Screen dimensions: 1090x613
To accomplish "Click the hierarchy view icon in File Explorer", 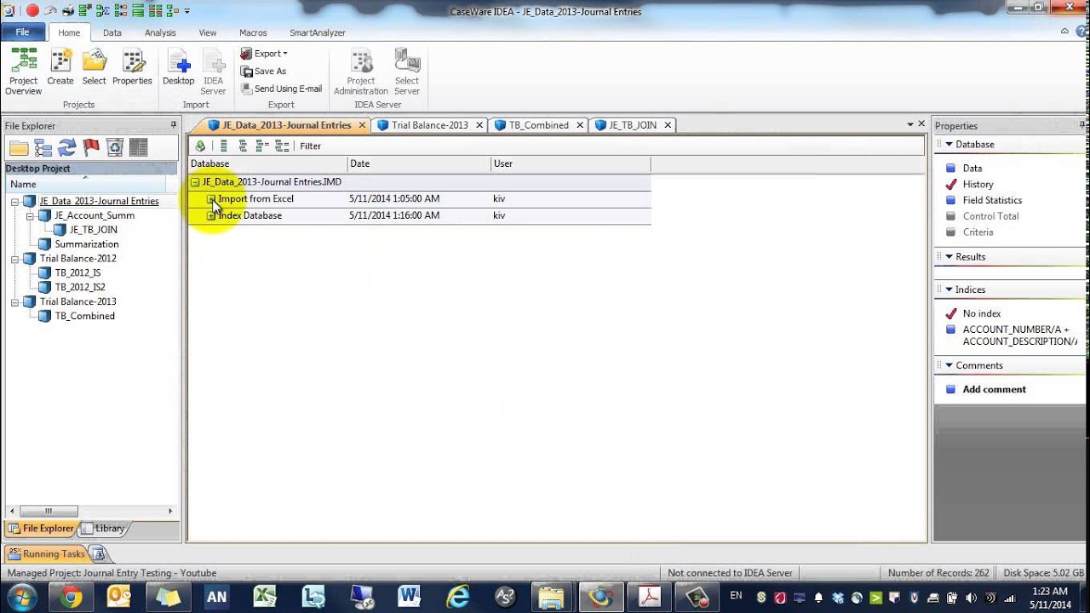I will [43, 147].
